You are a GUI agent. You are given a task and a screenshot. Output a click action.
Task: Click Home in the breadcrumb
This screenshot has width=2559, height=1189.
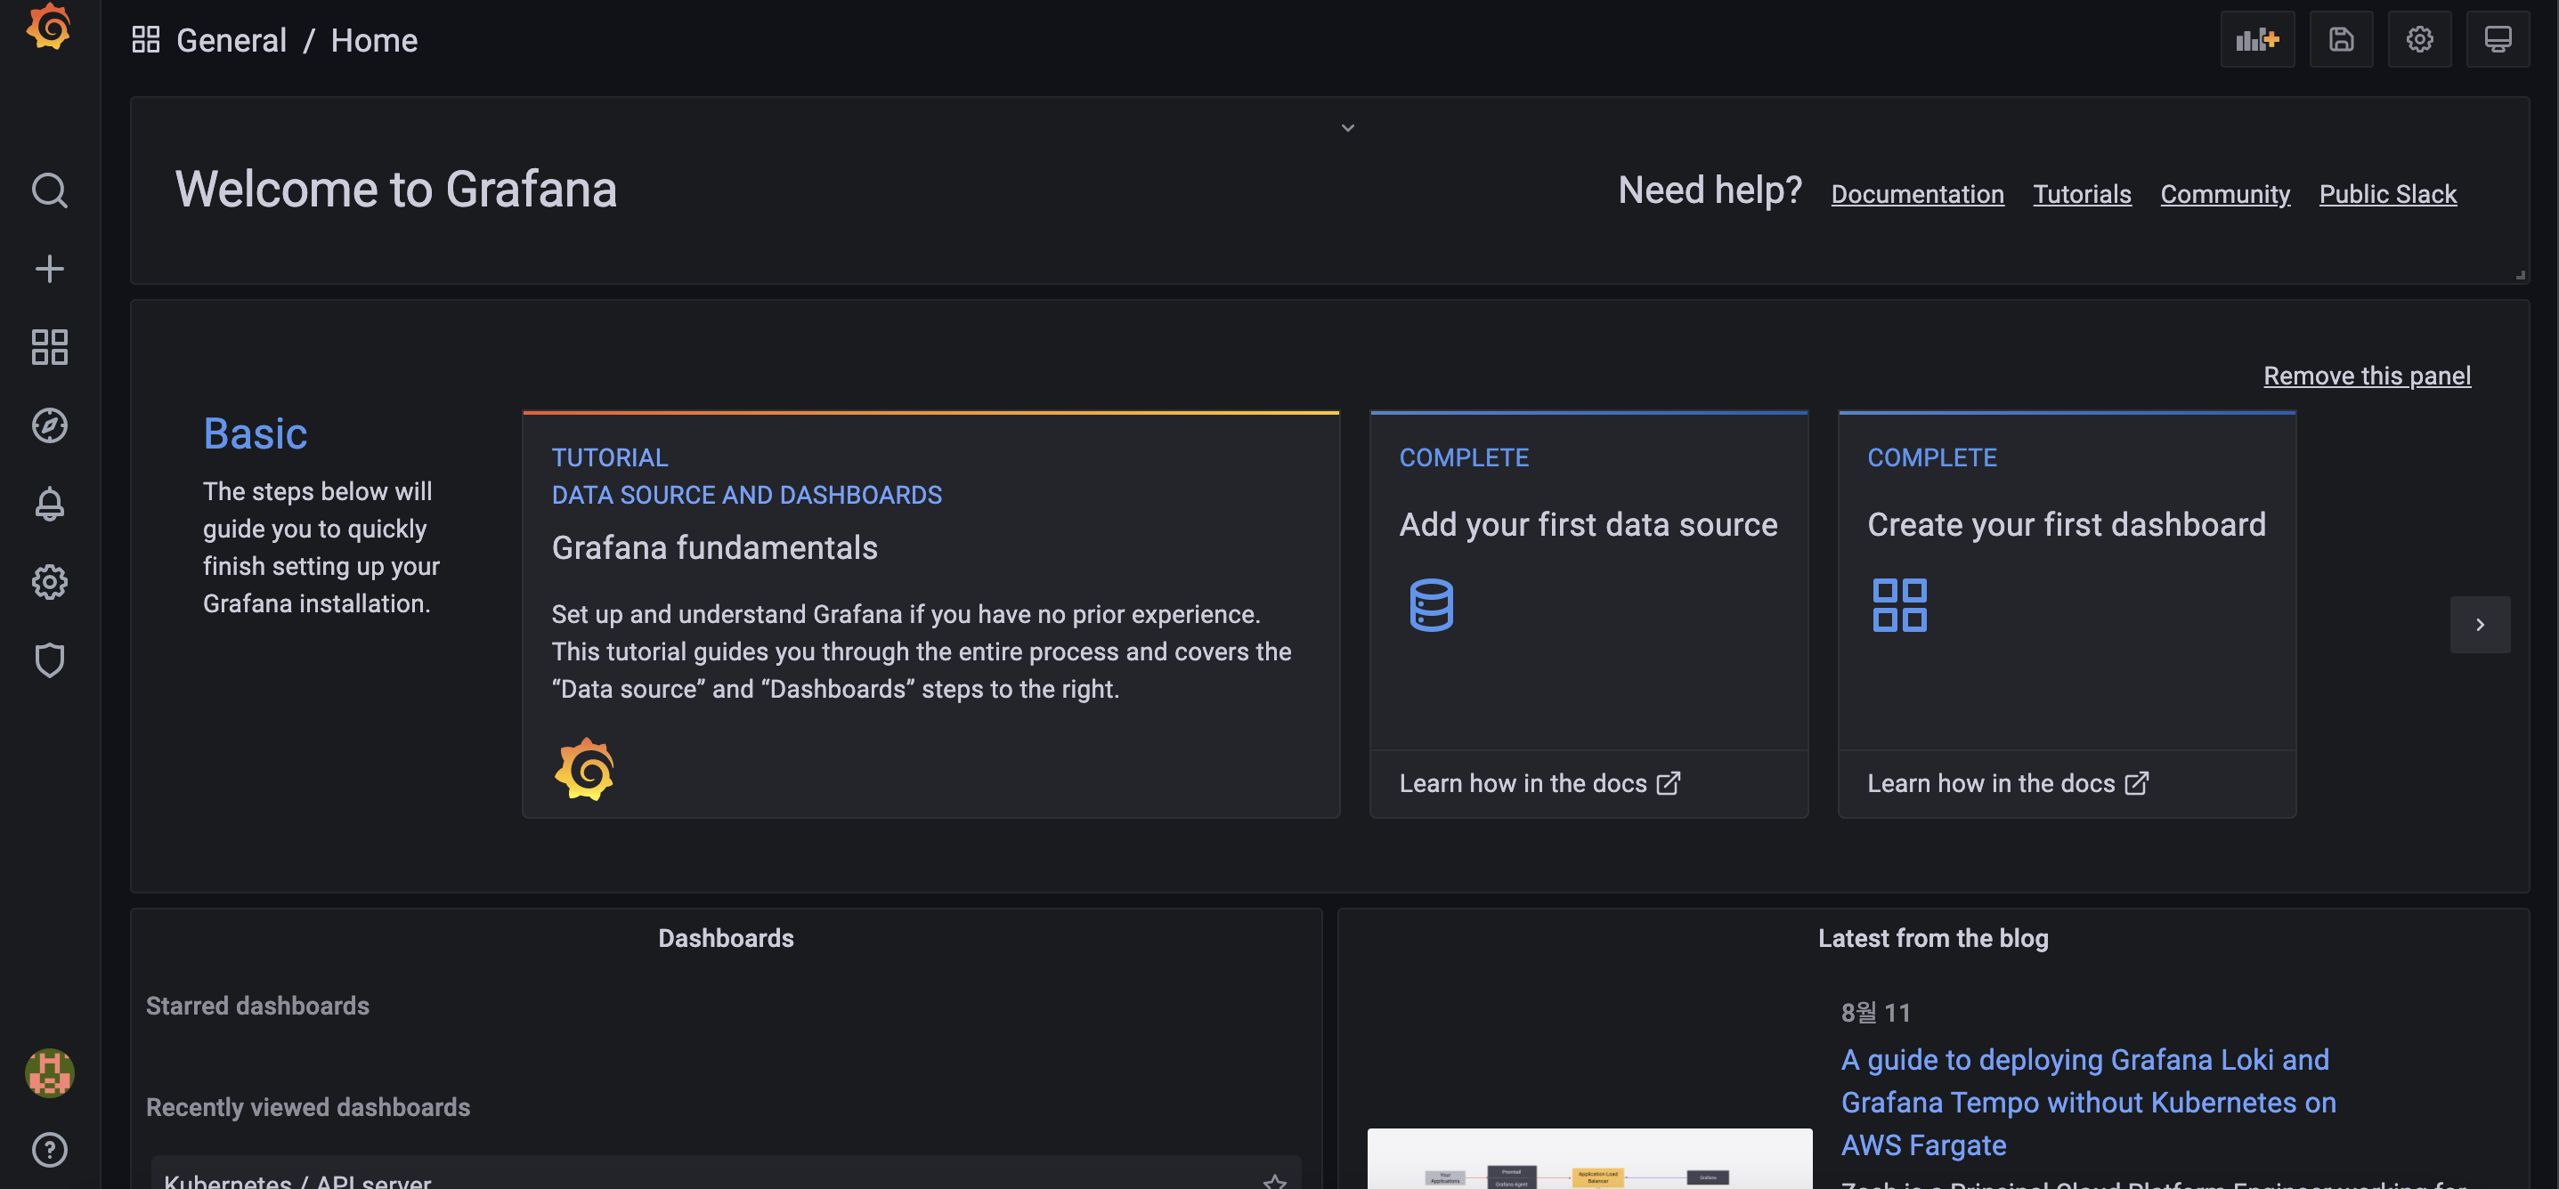point(373,41)
